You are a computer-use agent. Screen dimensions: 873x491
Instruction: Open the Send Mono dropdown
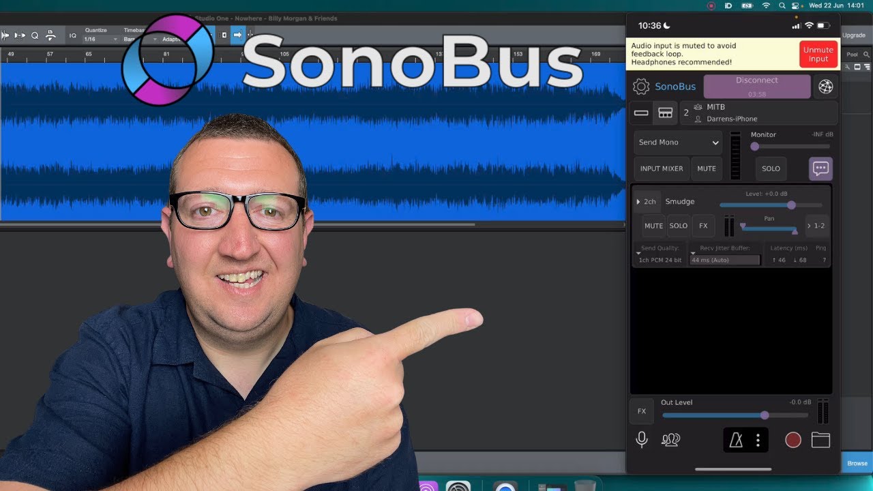(x=678, y=143)
